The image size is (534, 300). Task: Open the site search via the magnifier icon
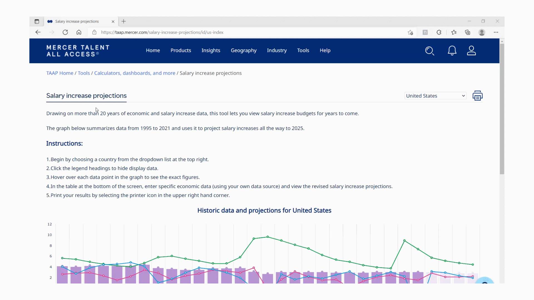(x=430, y=51)
